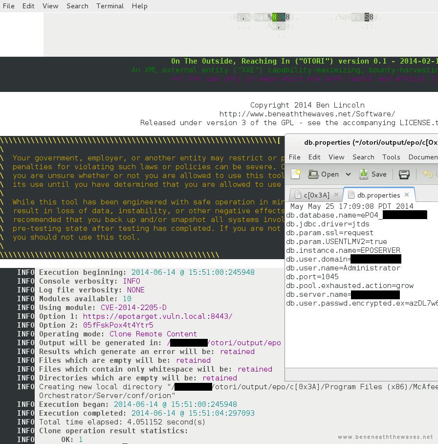
Task: Open the terminal Edit menu
Action: pos(28,6)
